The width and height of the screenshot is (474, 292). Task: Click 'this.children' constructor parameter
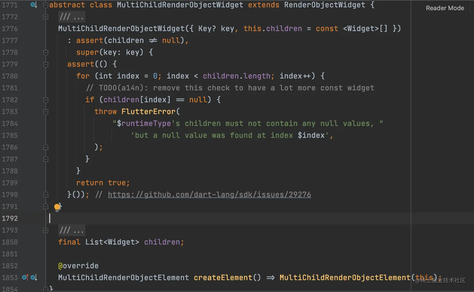pyautogui.click(x=273, y=29)
